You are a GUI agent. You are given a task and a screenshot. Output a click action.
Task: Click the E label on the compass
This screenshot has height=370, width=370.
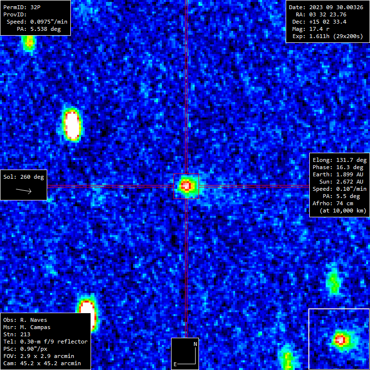(x=175, y=364)
